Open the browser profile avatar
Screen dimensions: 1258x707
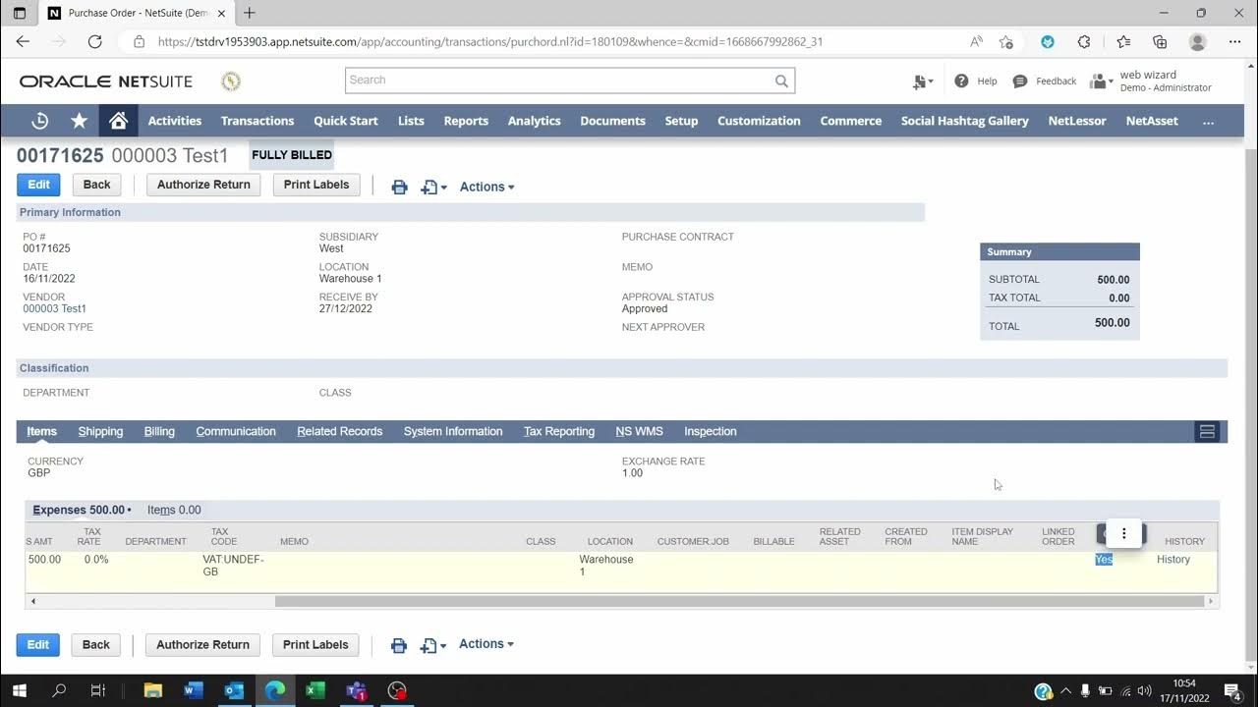1197,41
